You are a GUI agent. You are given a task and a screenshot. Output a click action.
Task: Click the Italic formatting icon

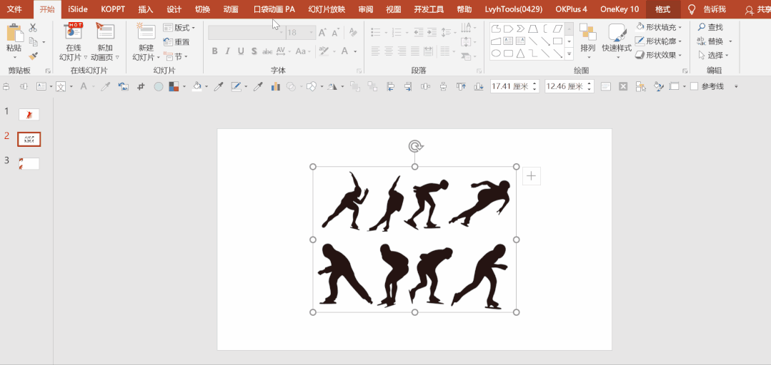[x=228, y=51]
